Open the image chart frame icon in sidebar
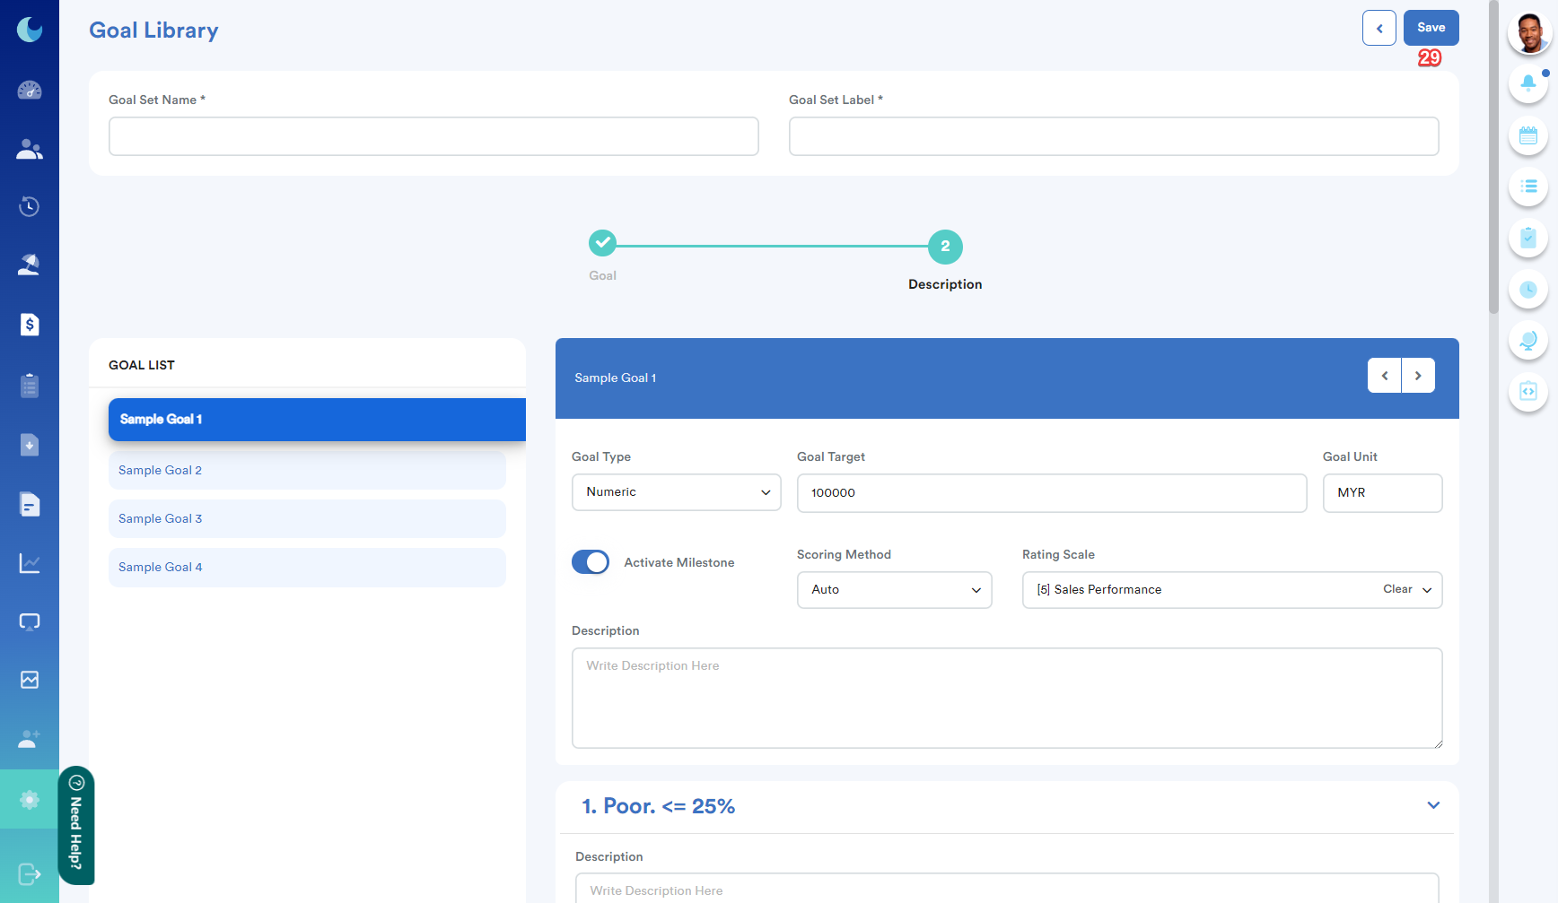The width and height of the screenshot is (1558, 903). coord(30,680)
